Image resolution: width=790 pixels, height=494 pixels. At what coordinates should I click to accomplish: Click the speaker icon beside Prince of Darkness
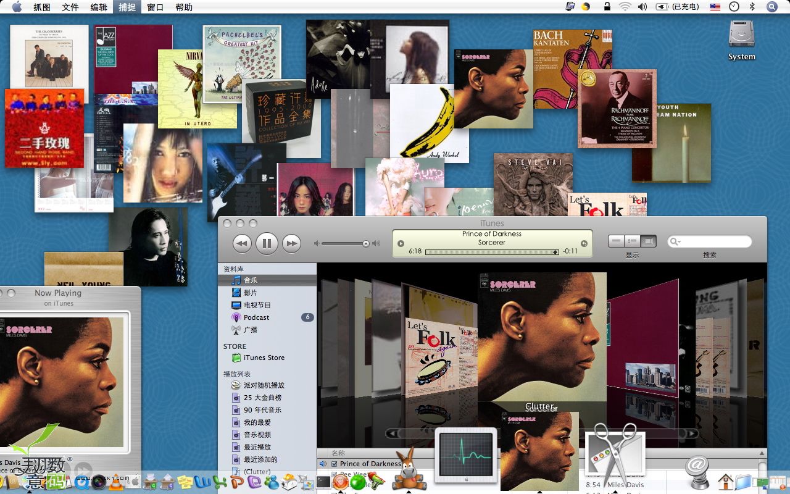click(323, 464)
